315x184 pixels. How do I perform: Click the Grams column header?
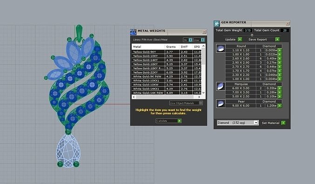[x=172, y=46]
